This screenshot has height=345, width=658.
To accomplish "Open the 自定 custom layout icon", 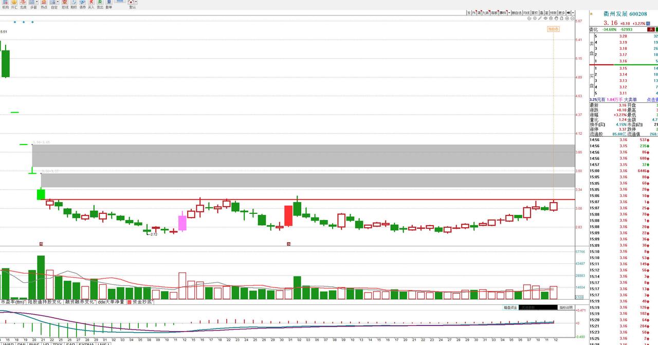I will tap(53, 5).
